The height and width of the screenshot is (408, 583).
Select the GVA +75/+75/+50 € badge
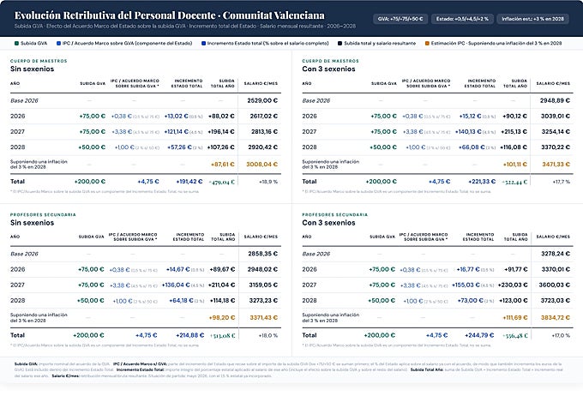click(400, 19)
